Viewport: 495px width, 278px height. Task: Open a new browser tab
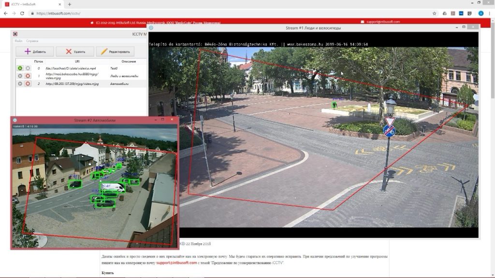(x=70, y=4)
